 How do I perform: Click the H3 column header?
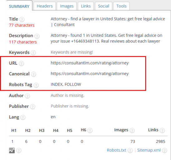pos(42,130)
